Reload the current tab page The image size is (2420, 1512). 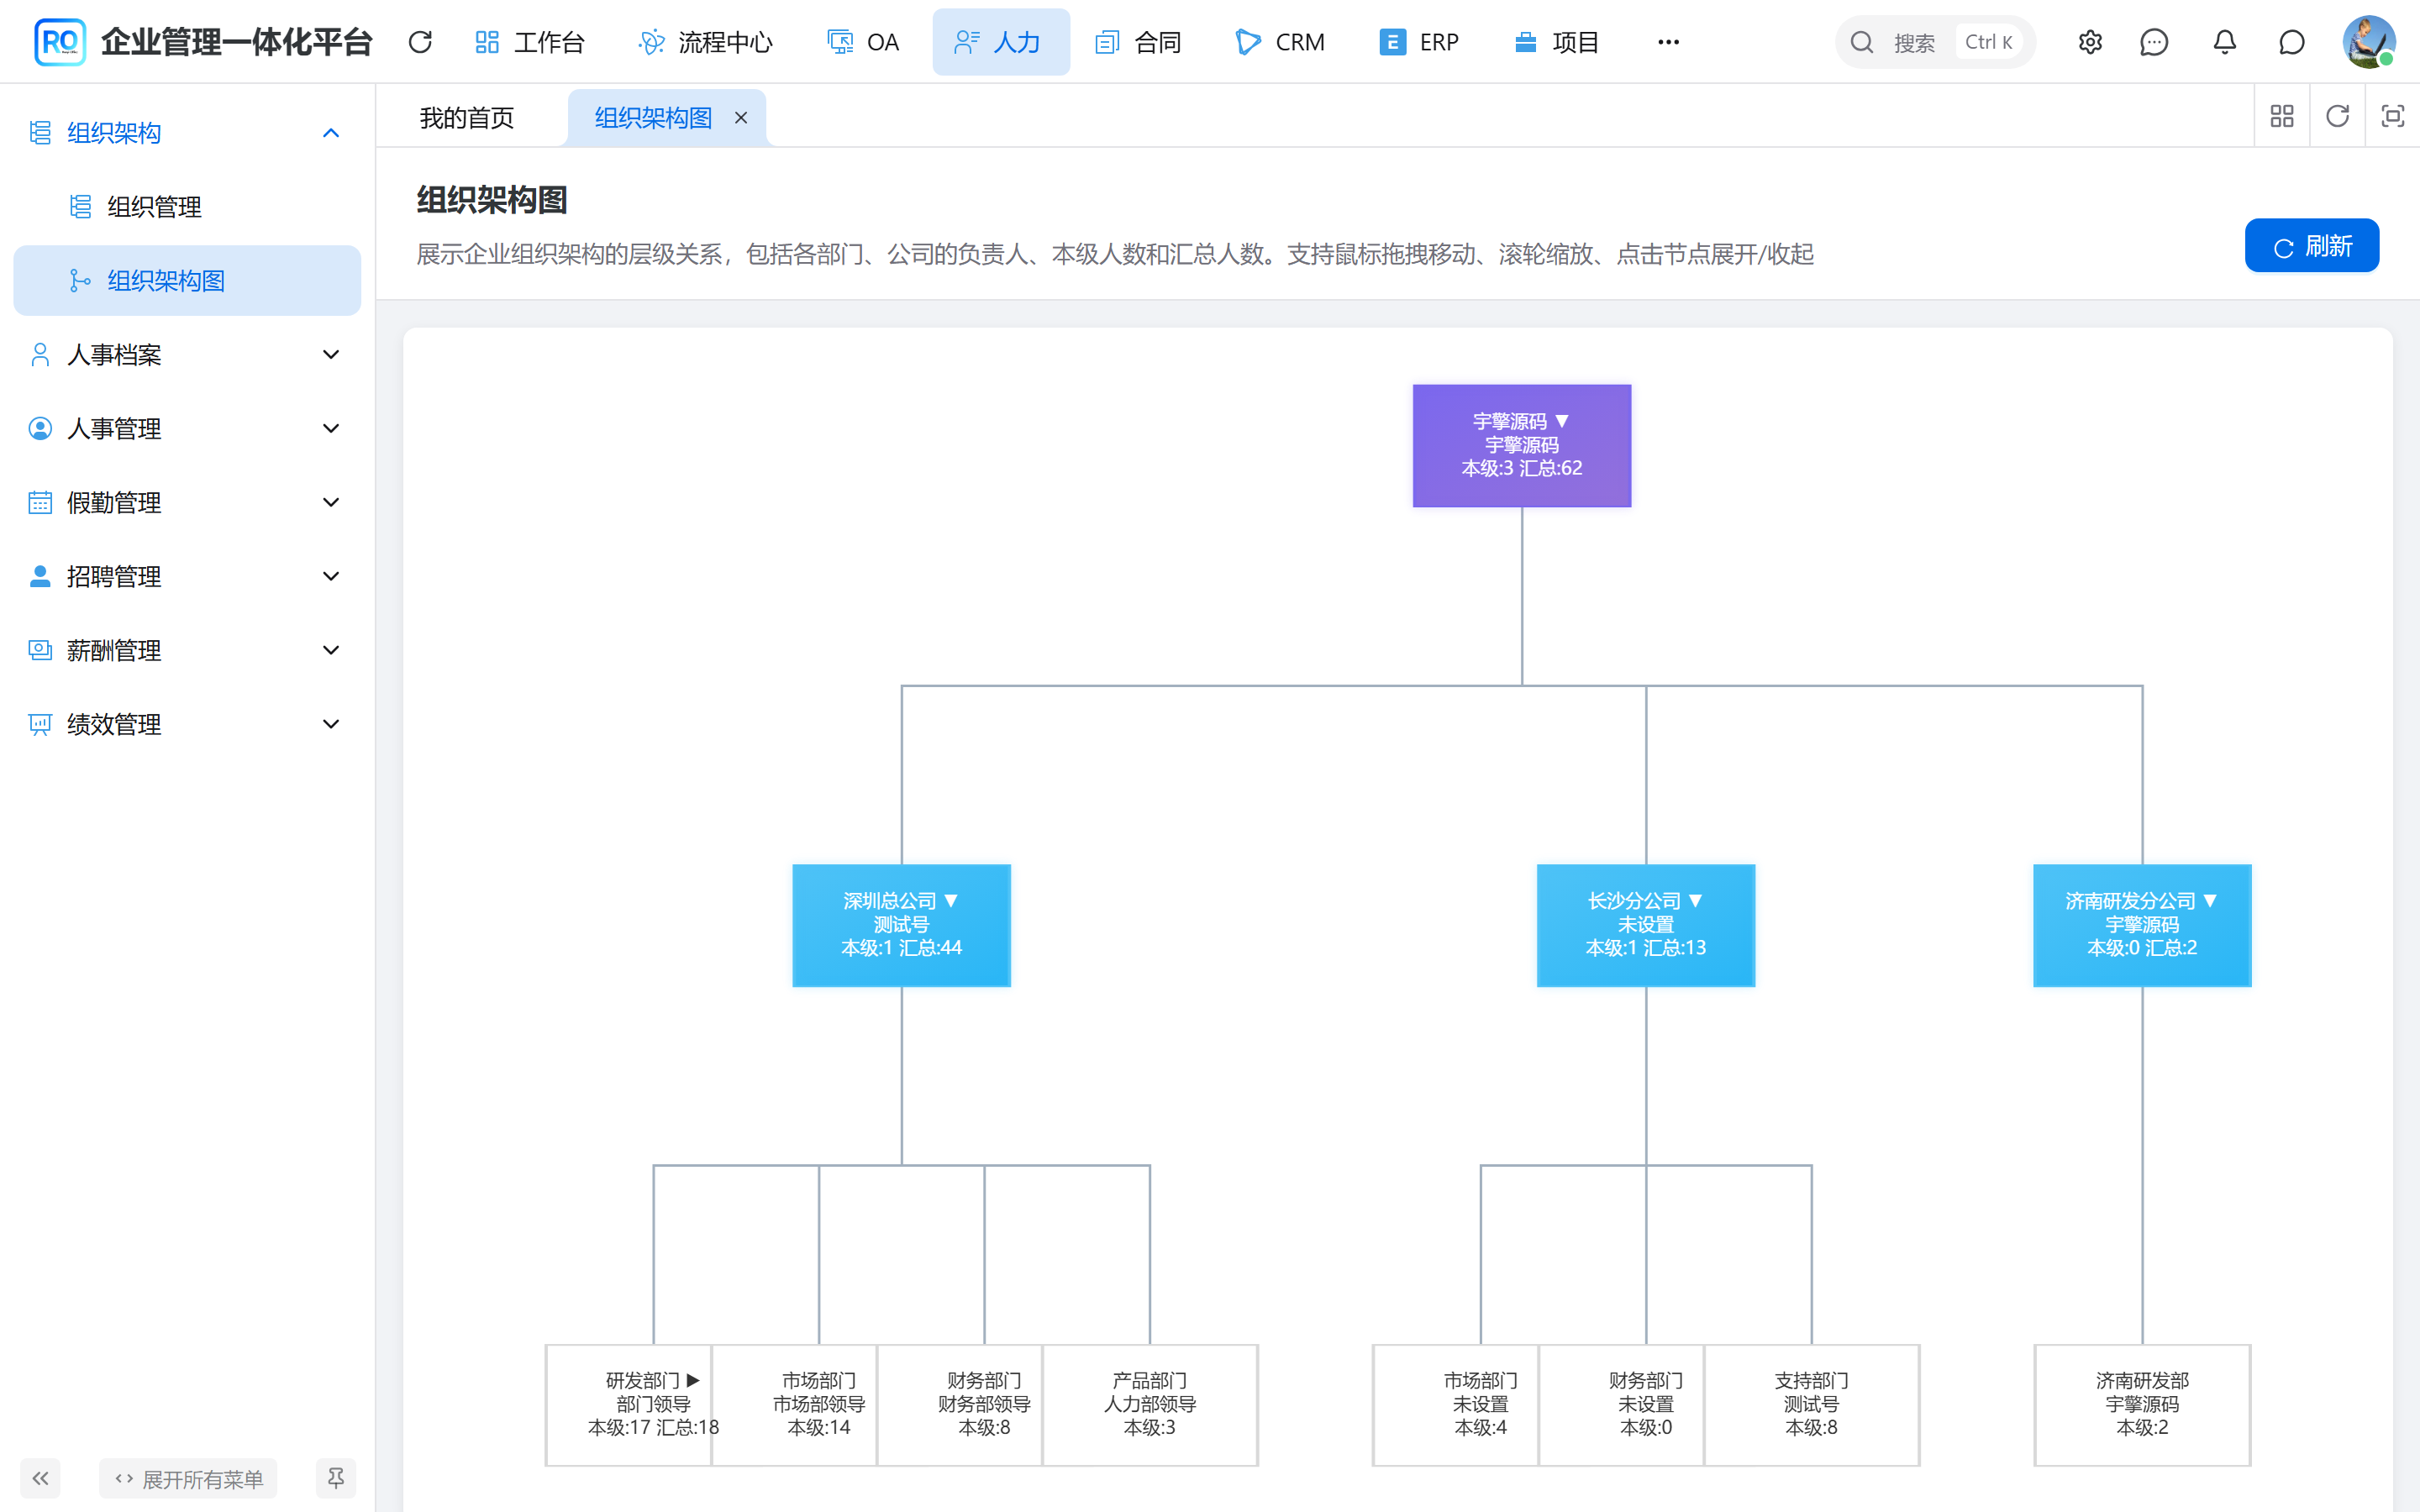point(2337,116)
